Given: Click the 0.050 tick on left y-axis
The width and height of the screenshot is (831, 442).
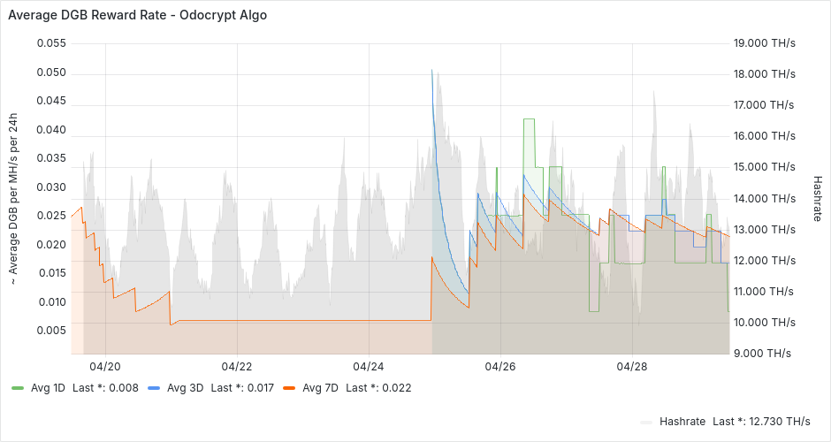Looking at the screenshot, I should click(x=51, y=72).
